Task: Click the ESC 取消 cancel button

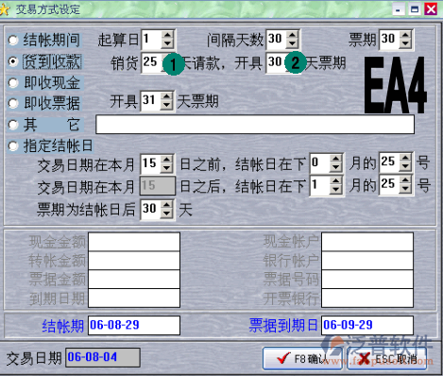Action: (x=387, y=358)
